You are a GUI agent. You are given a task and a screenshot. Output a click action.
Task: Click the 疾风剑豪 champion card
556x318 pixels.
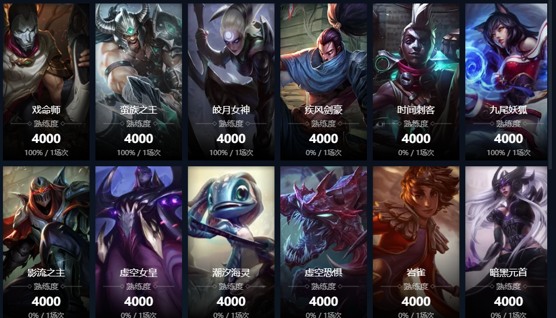pyautogui.click(x=324, y=82)
